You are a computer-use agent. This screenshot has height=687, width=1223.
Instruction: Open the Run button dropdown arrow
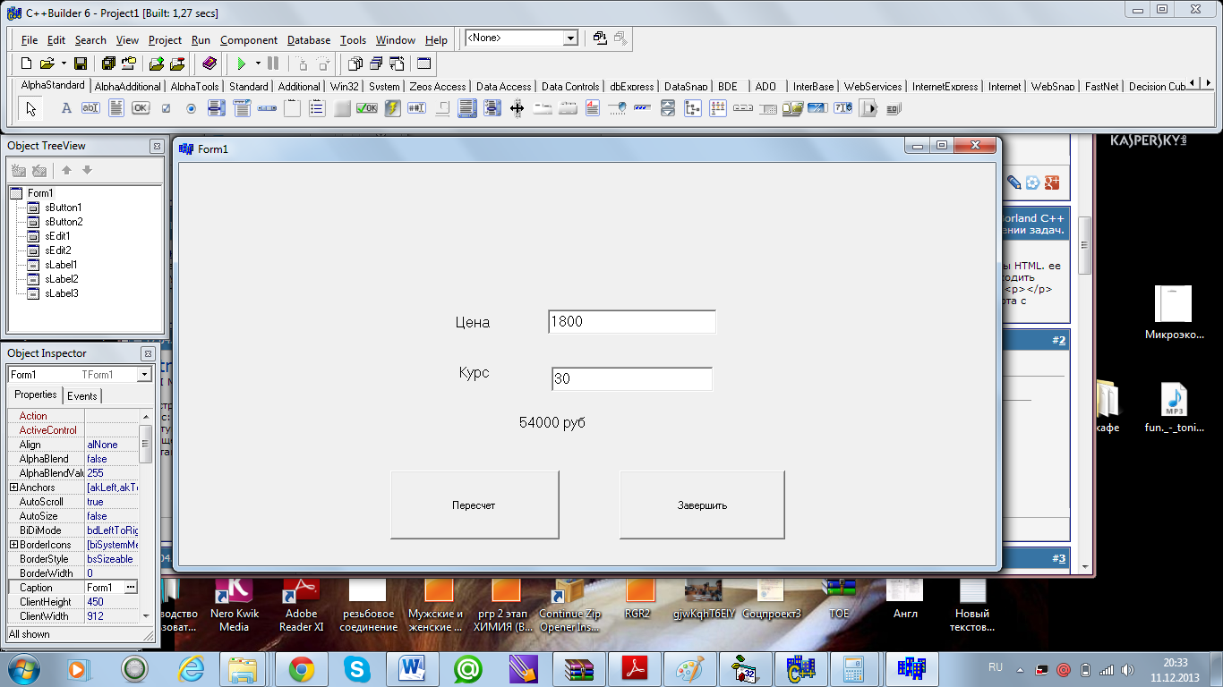258,64
